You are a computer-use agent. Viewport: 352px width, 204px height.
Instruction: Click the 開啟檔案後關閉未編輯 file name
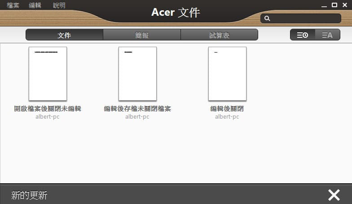(x=48, y=109)
